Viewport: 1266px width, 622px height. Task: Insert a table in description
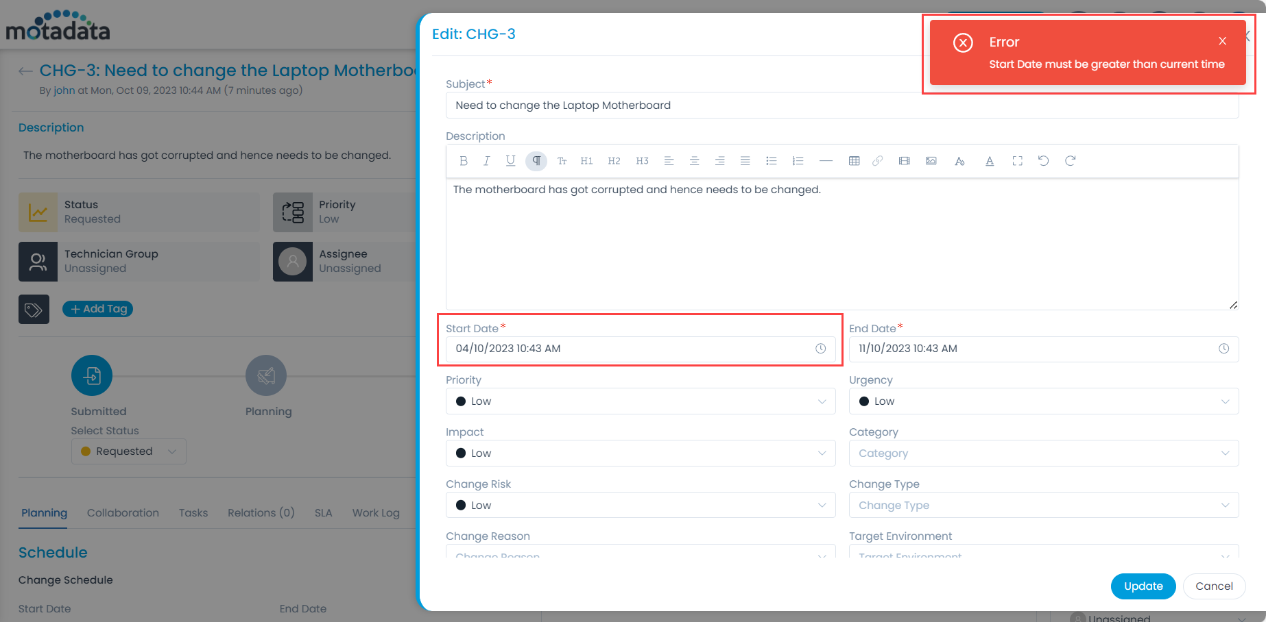[x=854, y=161]
